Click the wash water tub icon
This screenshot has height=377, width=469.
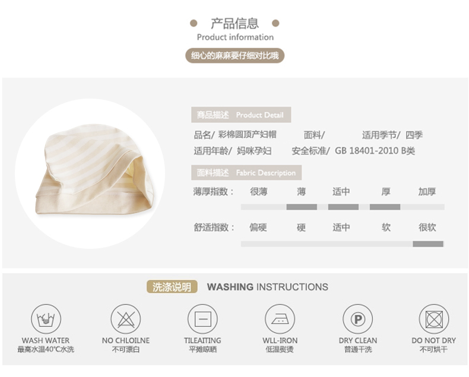click(x=46, y=319)
